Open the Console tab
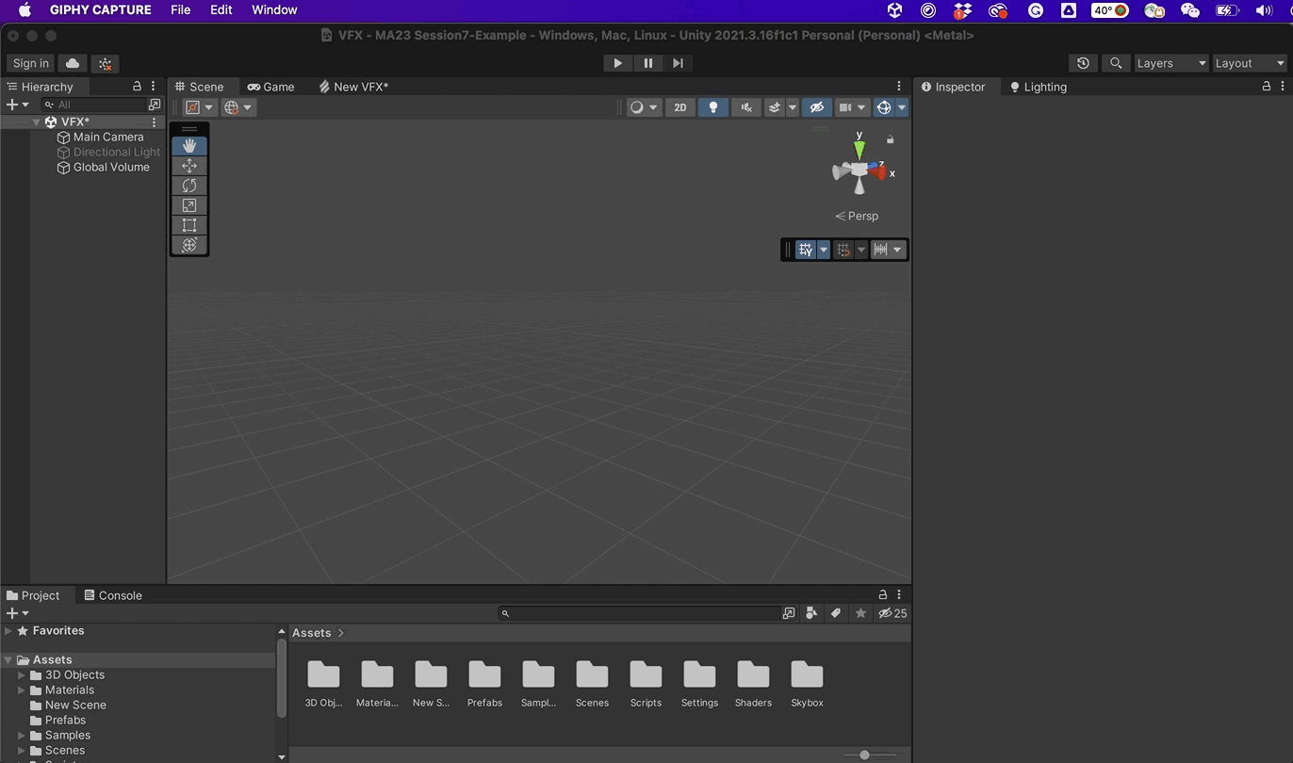 click(x=113, y=595)
